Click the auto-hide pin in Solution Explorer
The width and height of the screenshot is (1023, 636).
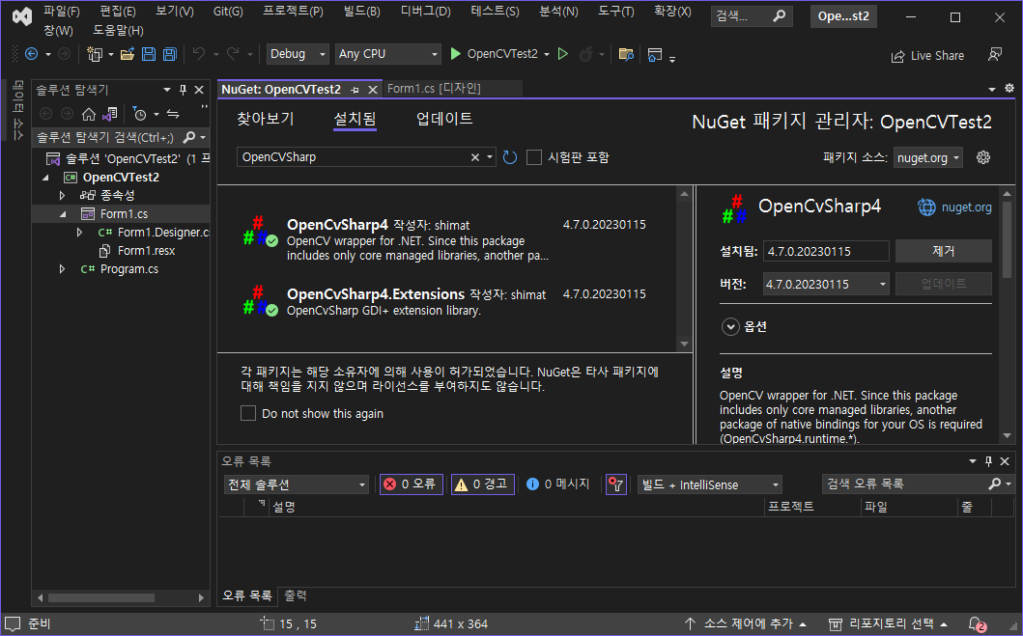184,90
